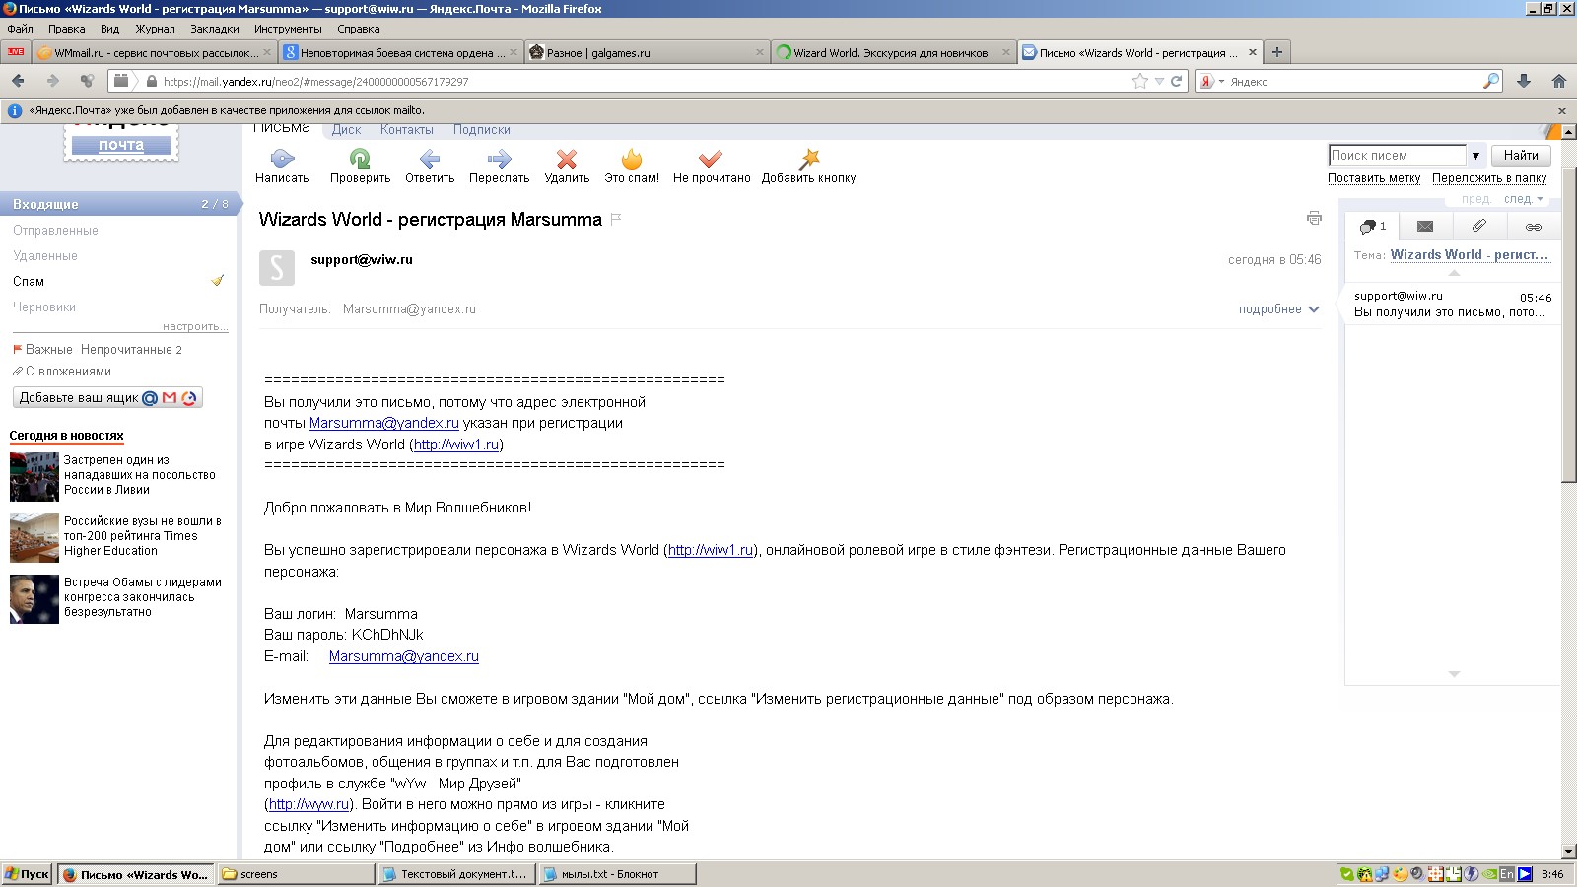Screen dimensions: 1577x887
Task: Open the search options dropdown next to Поиск писем
Action: coord(1475,156)
